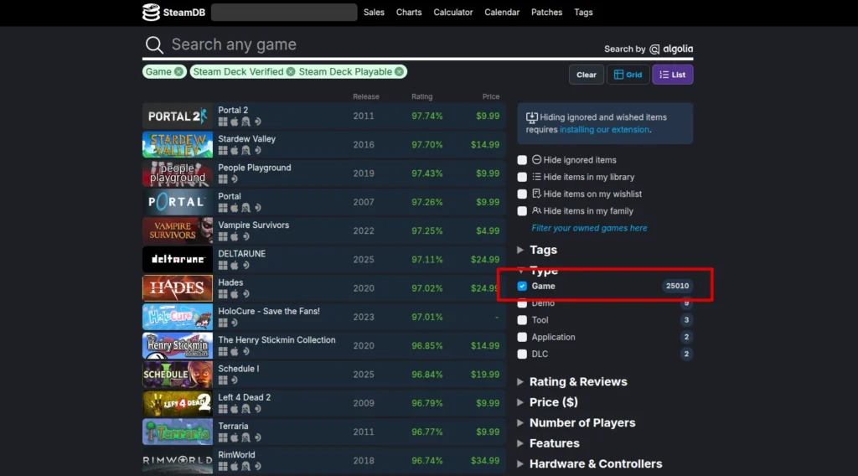Click Steam Deck icon under HoloCure

pos(235,323)
